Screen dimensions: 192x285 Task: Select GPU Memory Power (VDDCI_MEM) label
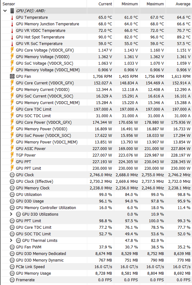coord(47,142)
